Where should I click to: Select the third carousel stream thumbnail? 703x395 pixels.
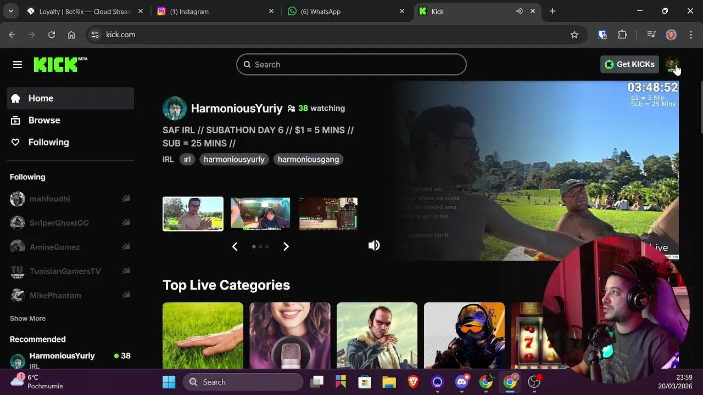click(328, 214)
